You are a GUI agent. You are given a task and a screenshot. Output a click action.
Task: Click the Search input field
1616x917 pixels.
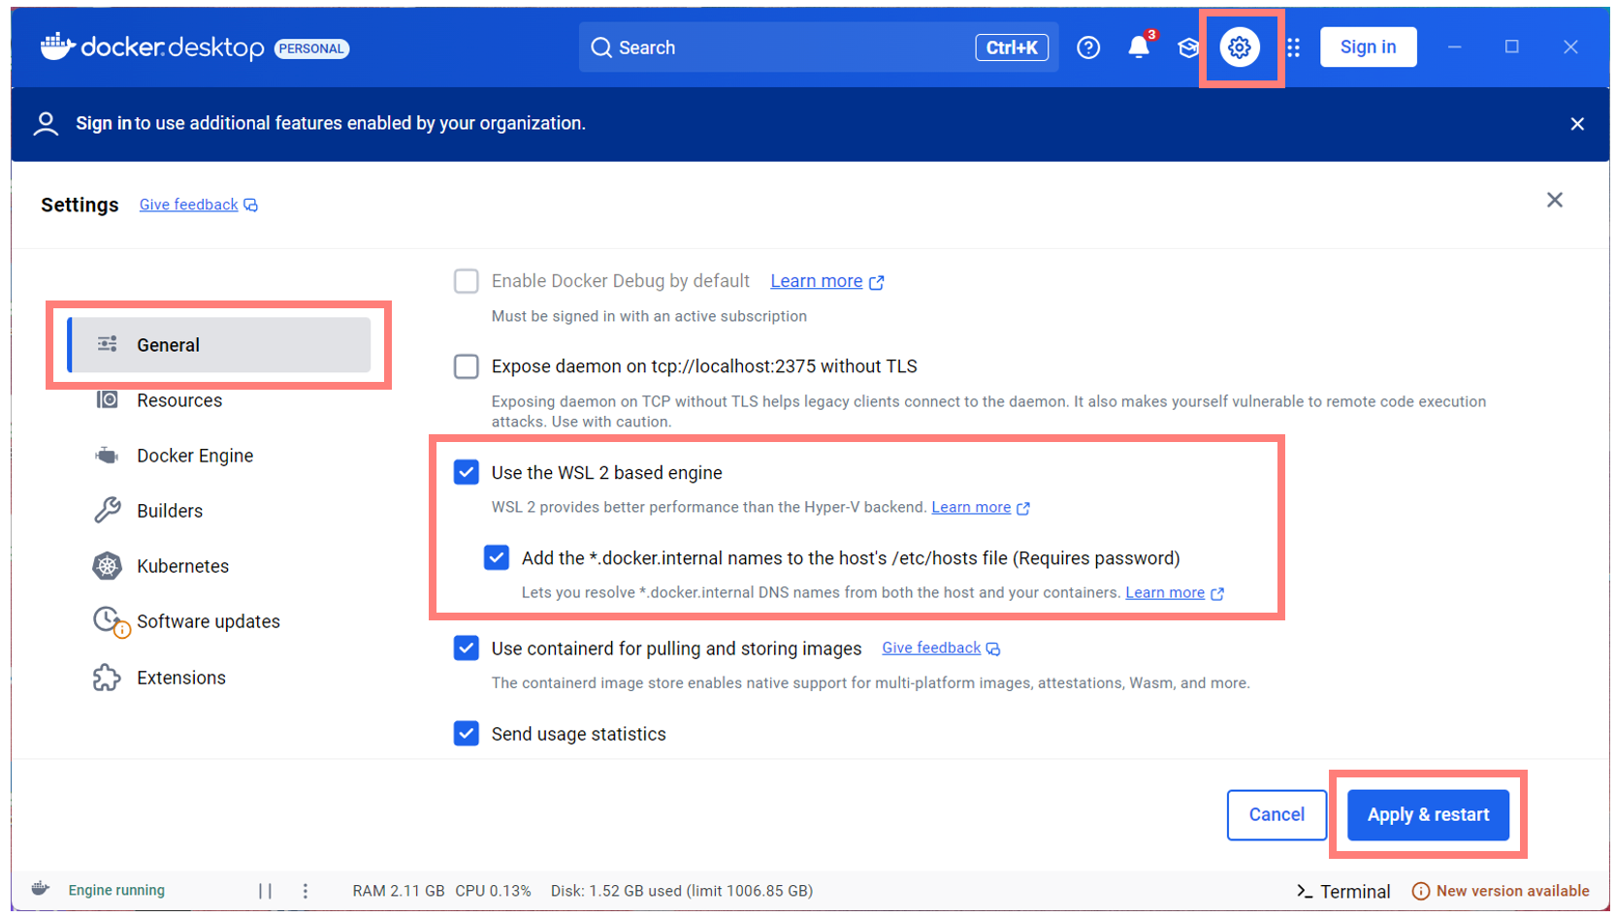(819, 47)
